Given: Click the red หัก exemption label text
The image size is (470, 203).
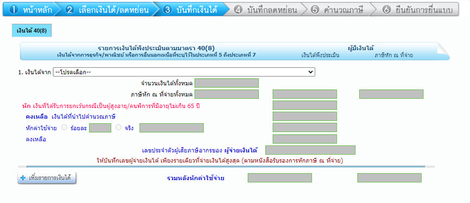Looking at the screenshot, I should pyautogui.click(x=111, y=106).
